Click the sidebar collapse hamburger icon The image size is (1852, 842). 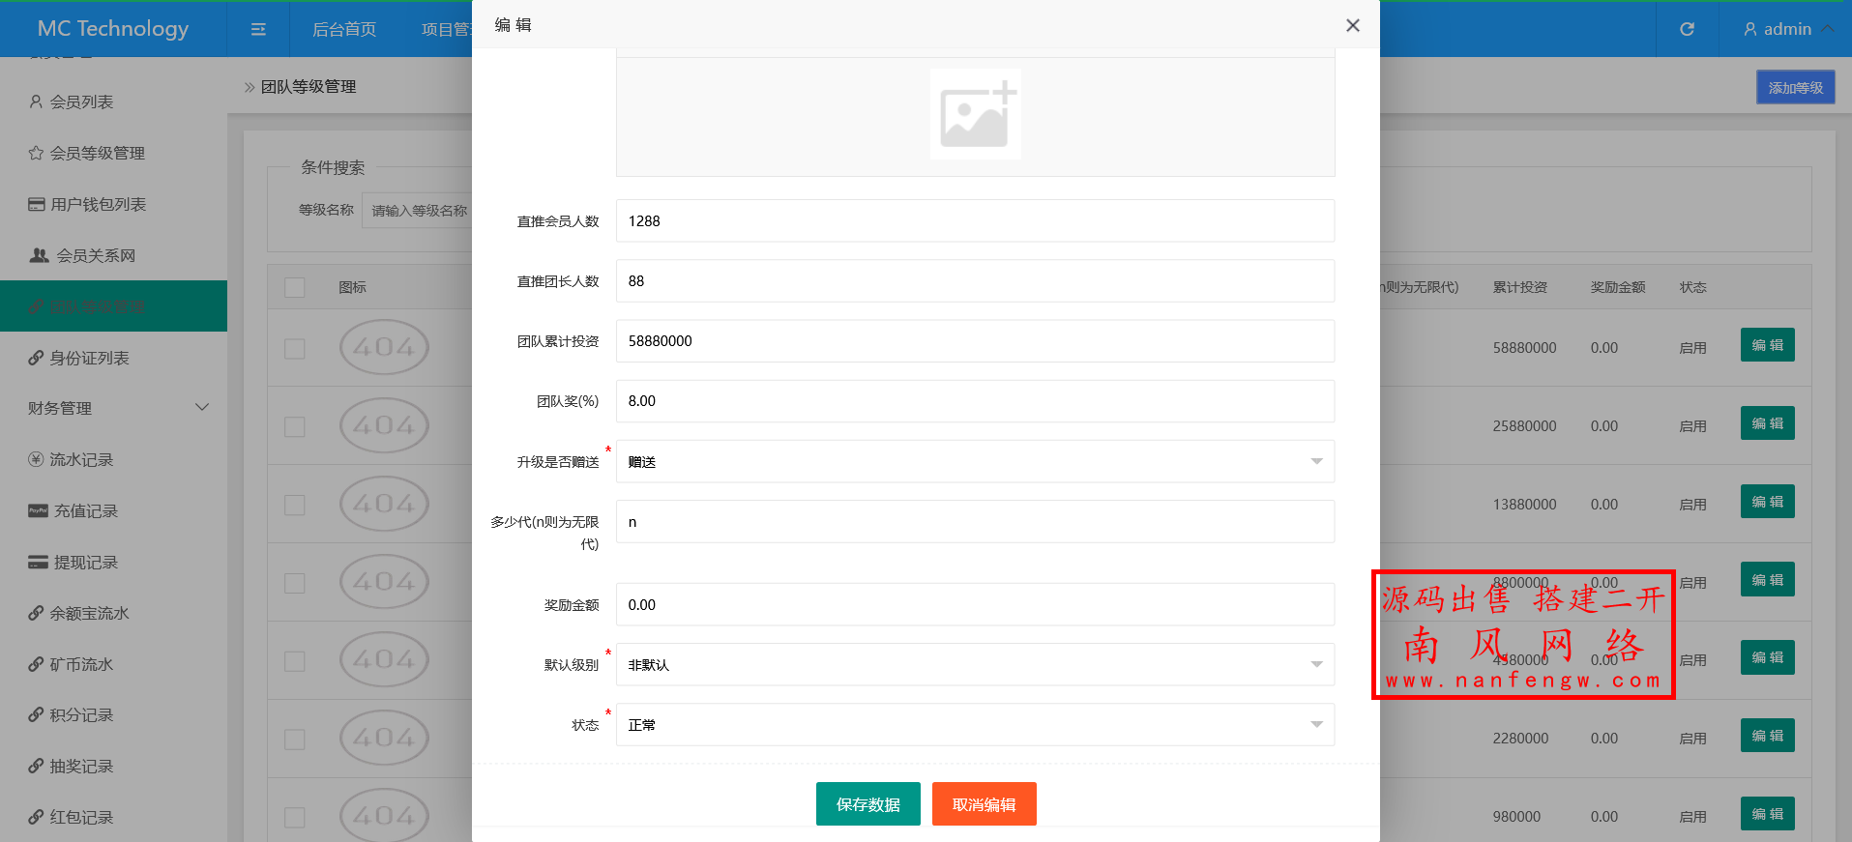click(258, 29)
